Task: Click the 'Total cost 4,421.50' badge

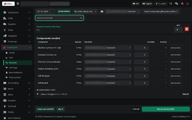Action: 45,109
